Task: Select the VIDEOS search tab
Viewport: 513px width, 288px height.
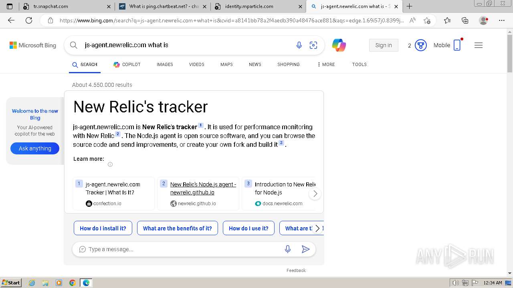Action: 196,64
